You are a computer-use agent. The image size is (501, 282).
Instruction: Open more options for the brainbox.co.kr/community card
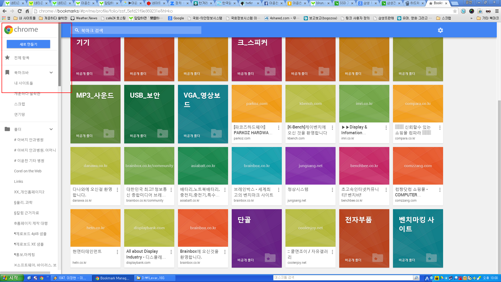tap(171, 190)
